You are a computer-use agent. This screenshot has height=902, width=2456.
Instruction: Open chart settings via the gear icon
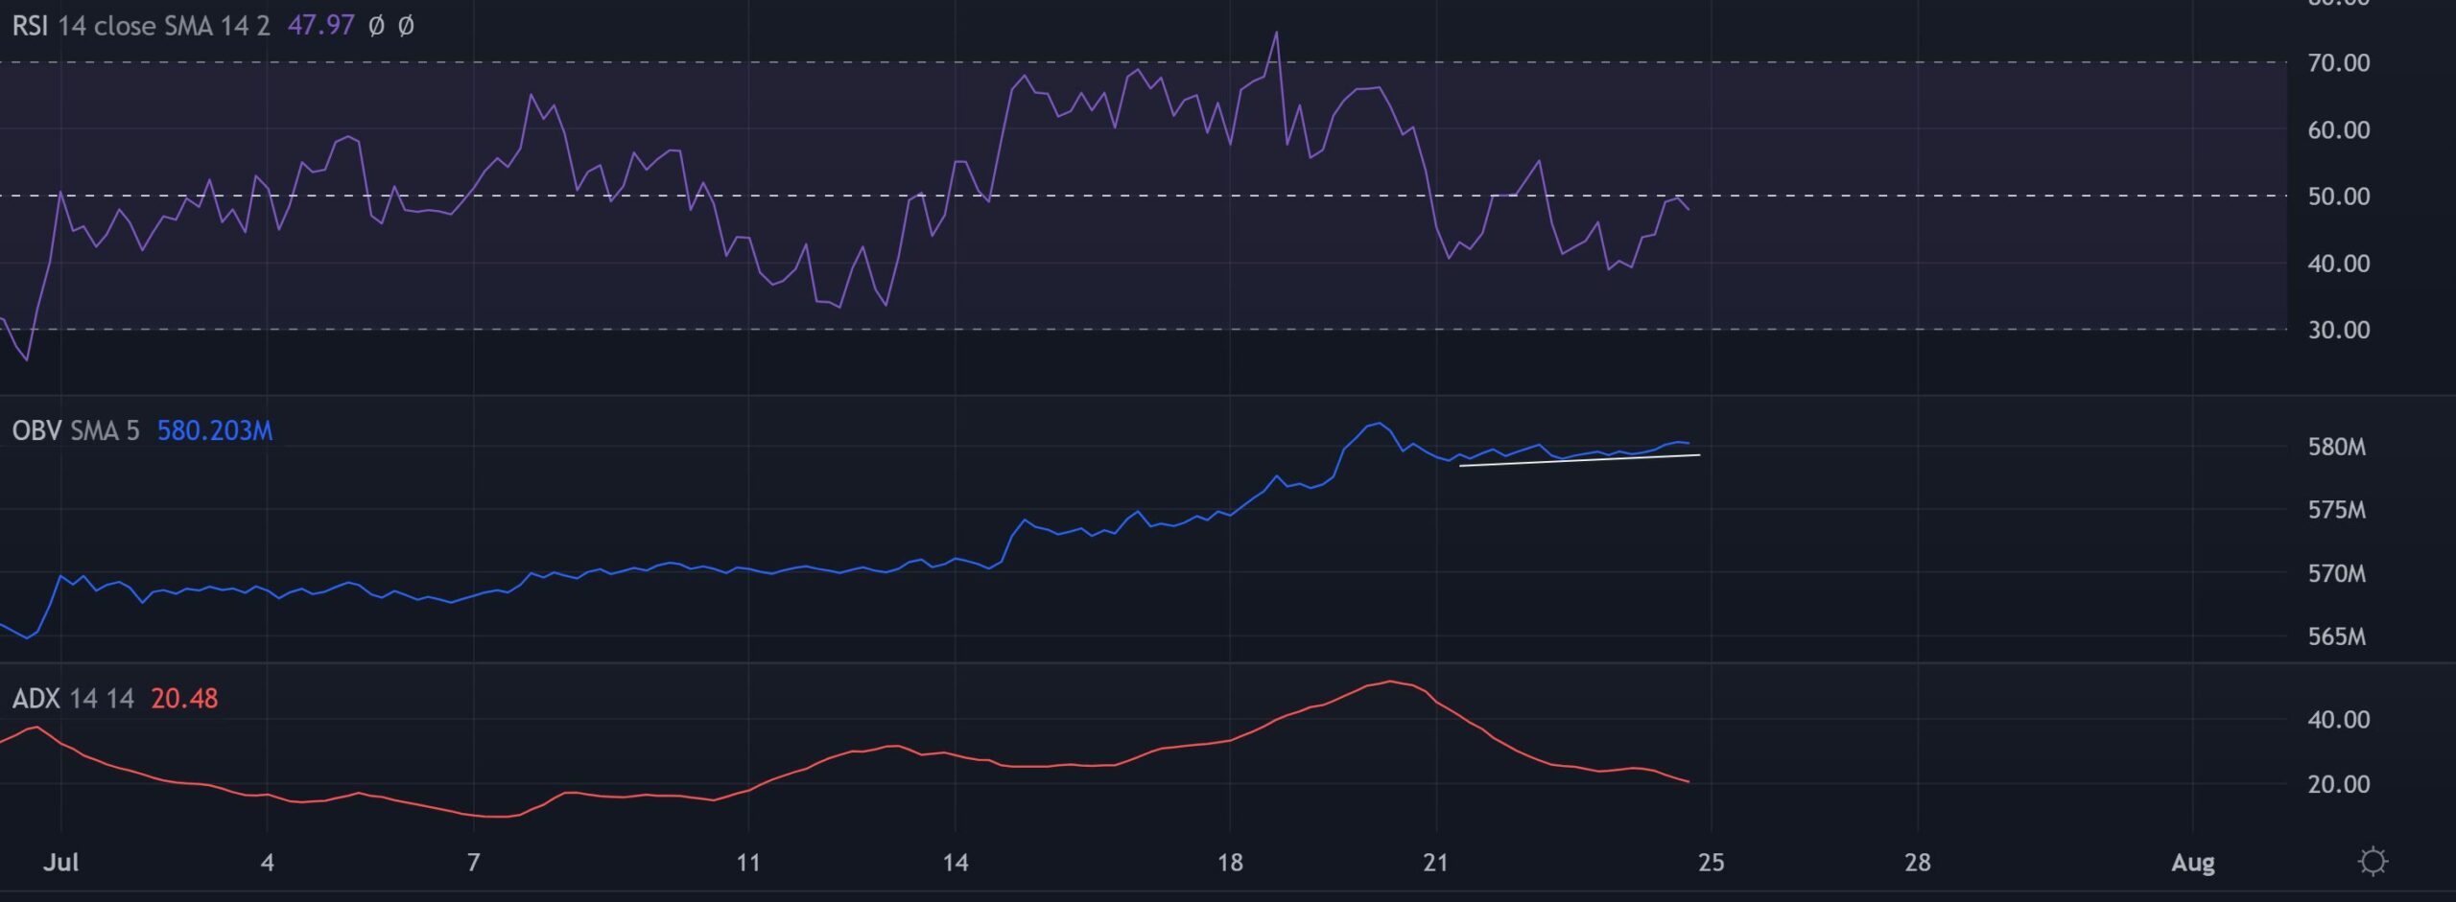pos(2373,861)
